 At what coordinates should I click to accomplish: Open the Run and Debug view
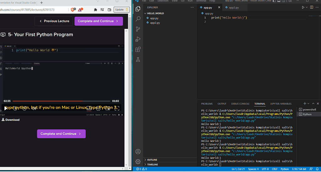(138, 40)
